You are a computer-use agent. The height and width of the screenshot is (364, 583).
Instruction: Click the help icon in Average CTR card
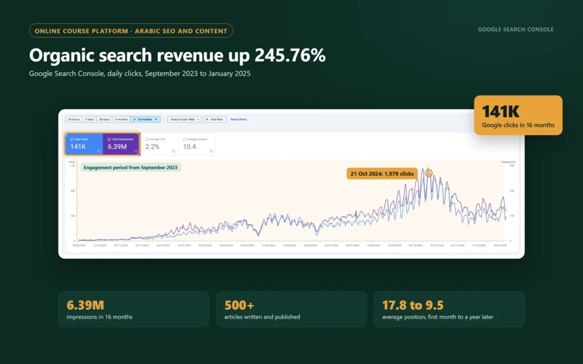tap(174, 151)
